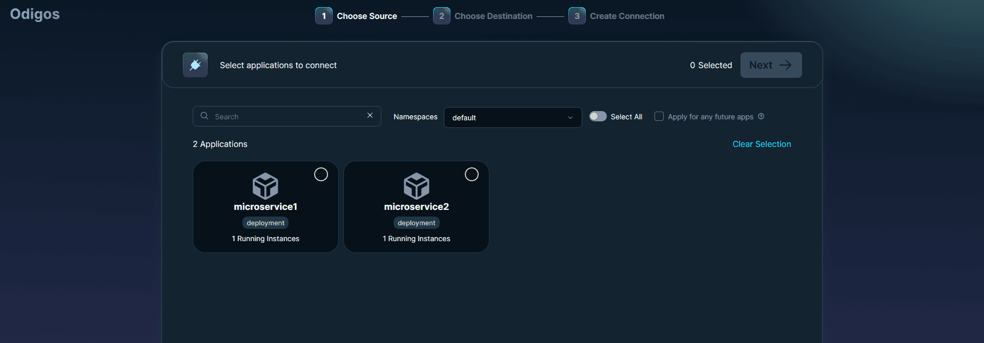Click the Odigos logo text

click(35, 14)
